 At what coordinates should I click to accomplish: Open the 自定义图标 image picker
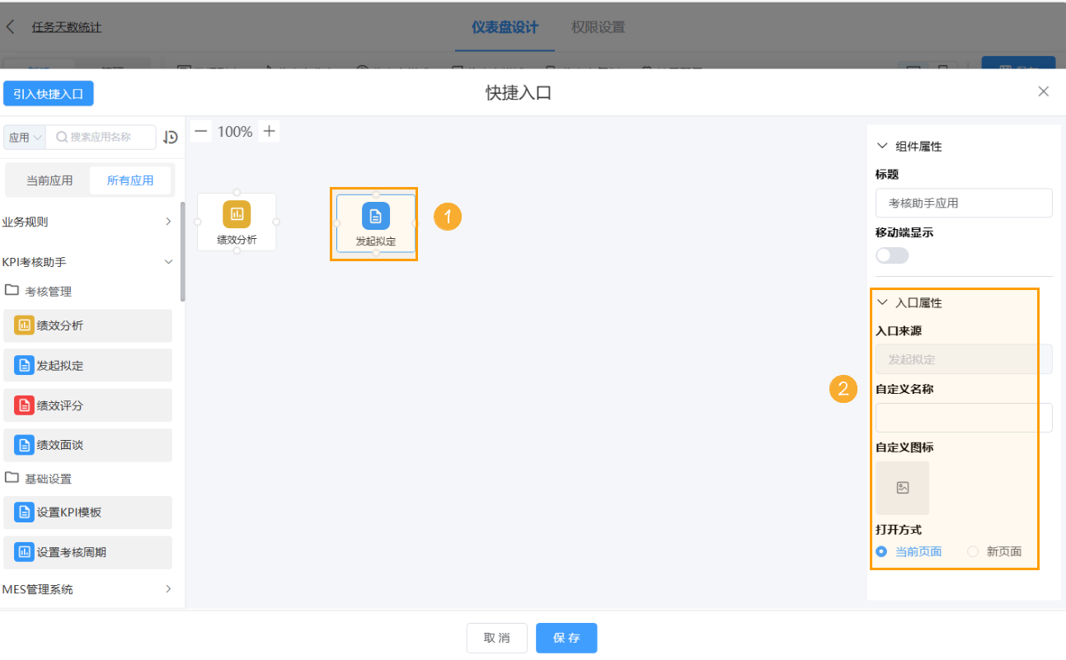[x=902, y=487]
